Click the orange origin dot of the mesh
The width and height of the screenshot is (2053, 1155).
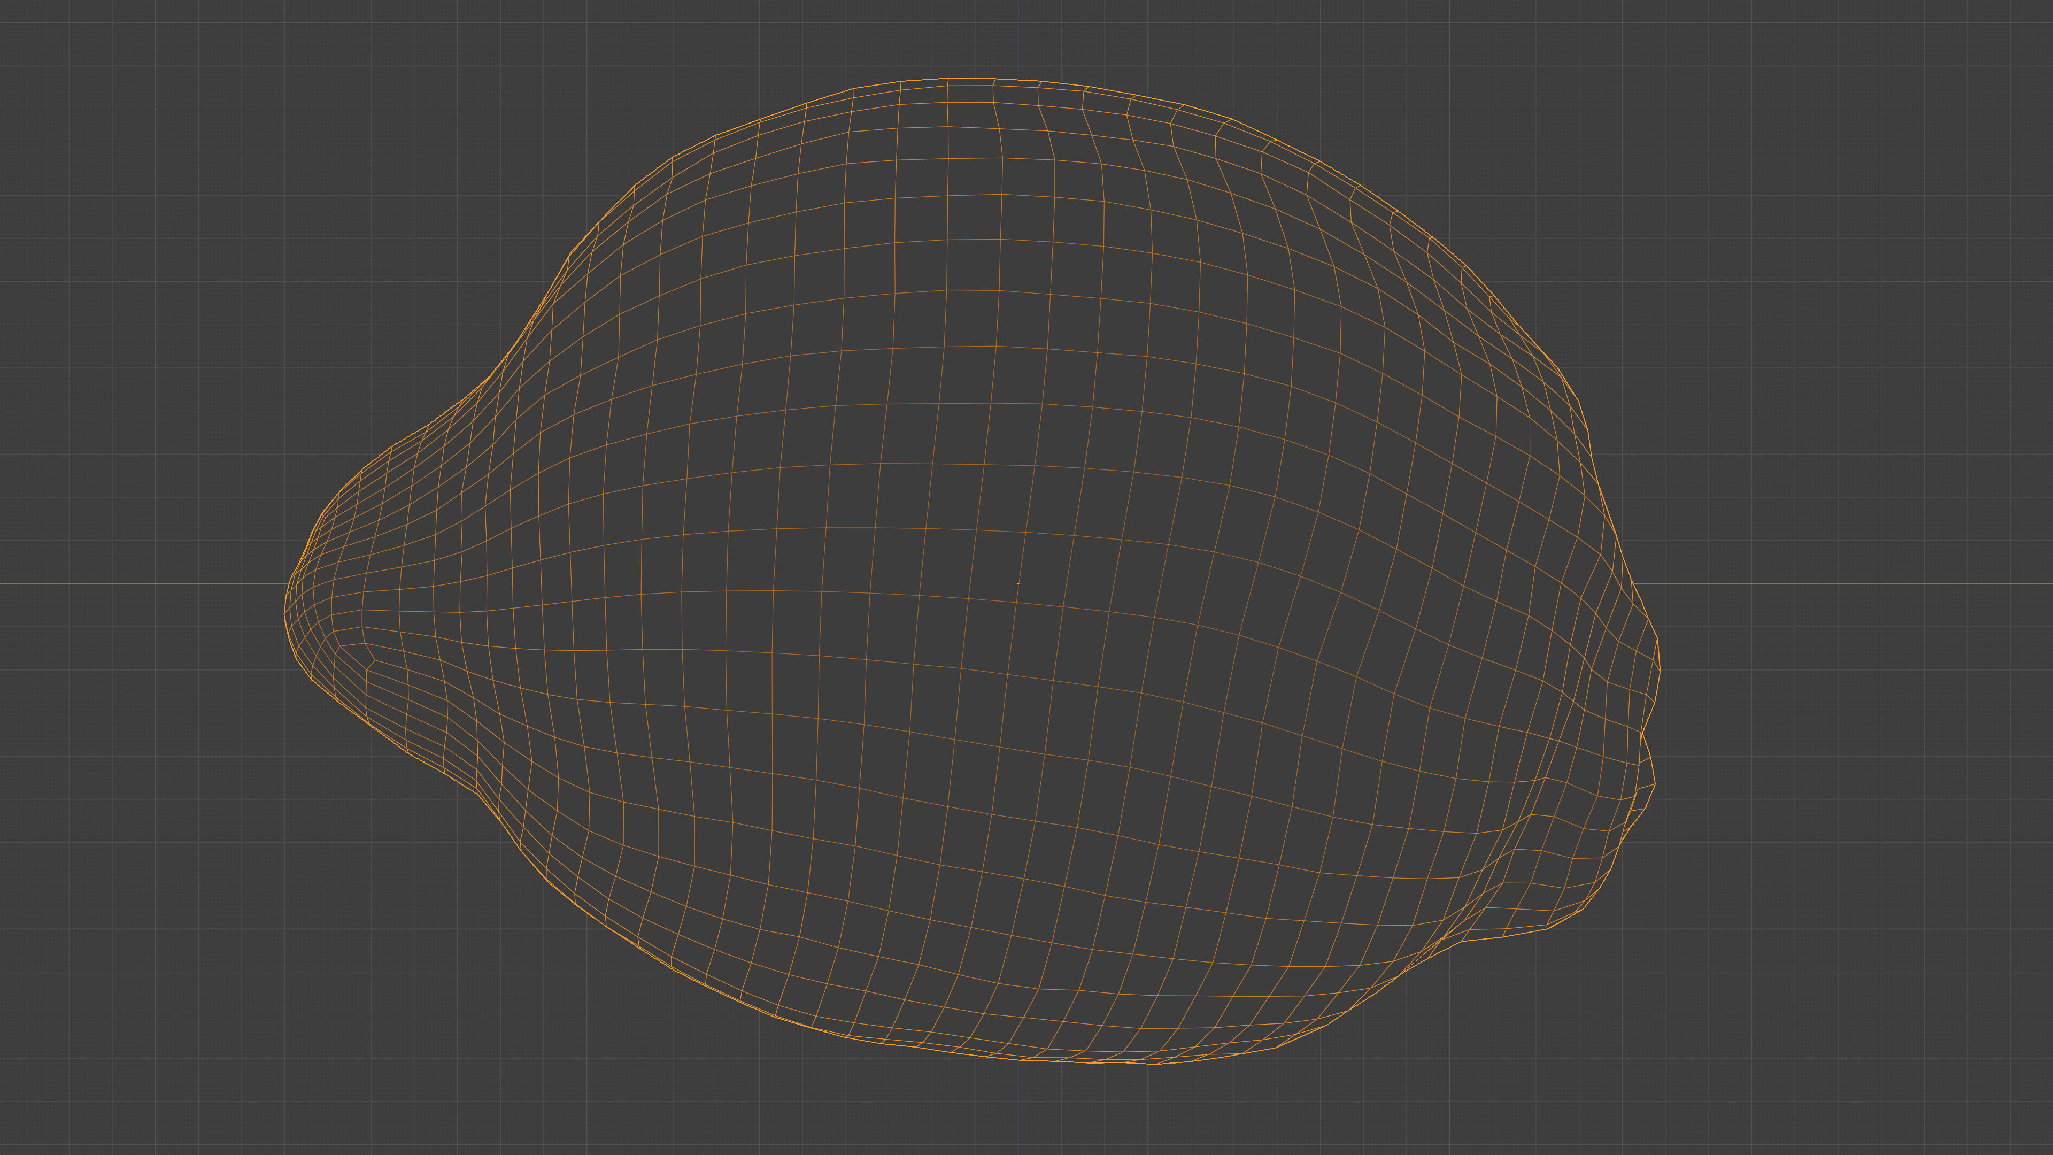[1018, 583]
